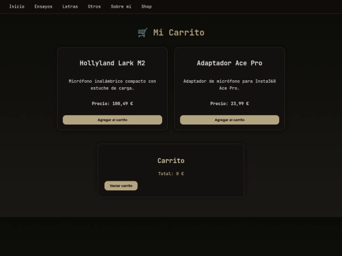Screen dimensions: 342x256
Task: Select Otros in the navigation bar
Action: pyautogui.click(x=94, y=6)
